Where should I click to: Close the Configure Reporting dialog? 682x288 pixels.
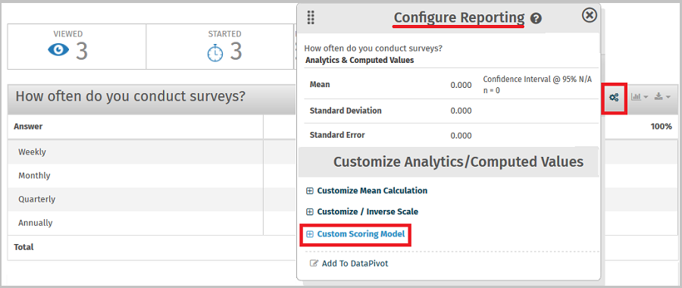(x=589, y=15)
